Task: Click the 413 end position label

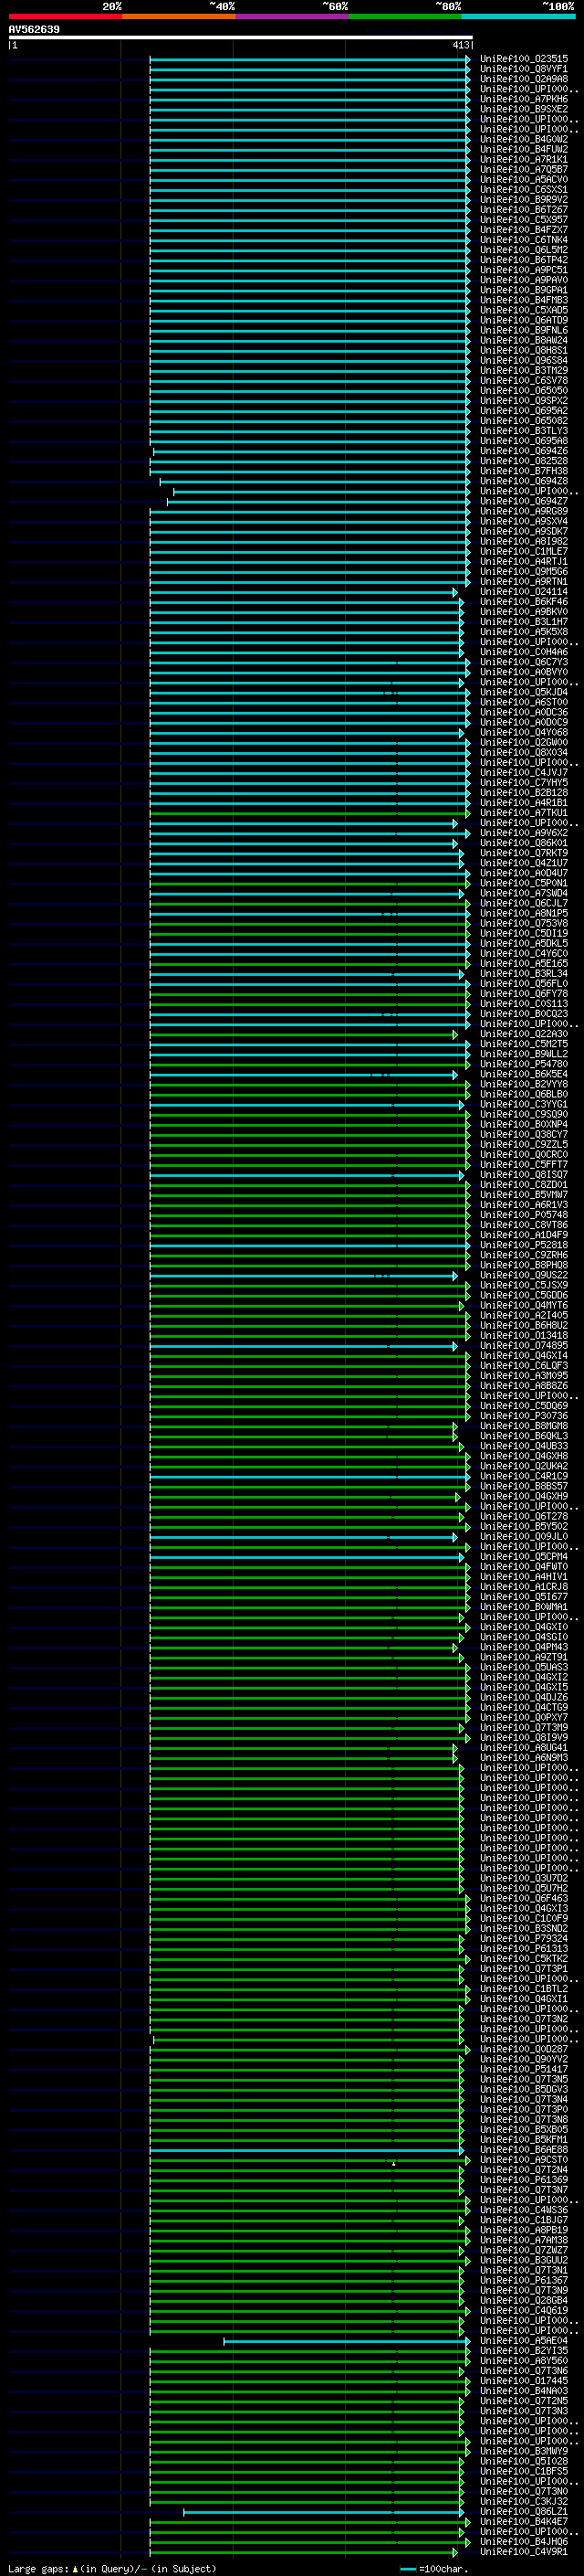Action: tap(460, 45)
